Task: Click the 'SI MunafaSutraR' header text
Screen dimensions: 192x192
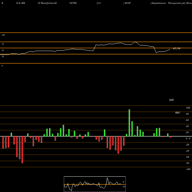Action: pyautogui.click(x=47, y=3)
